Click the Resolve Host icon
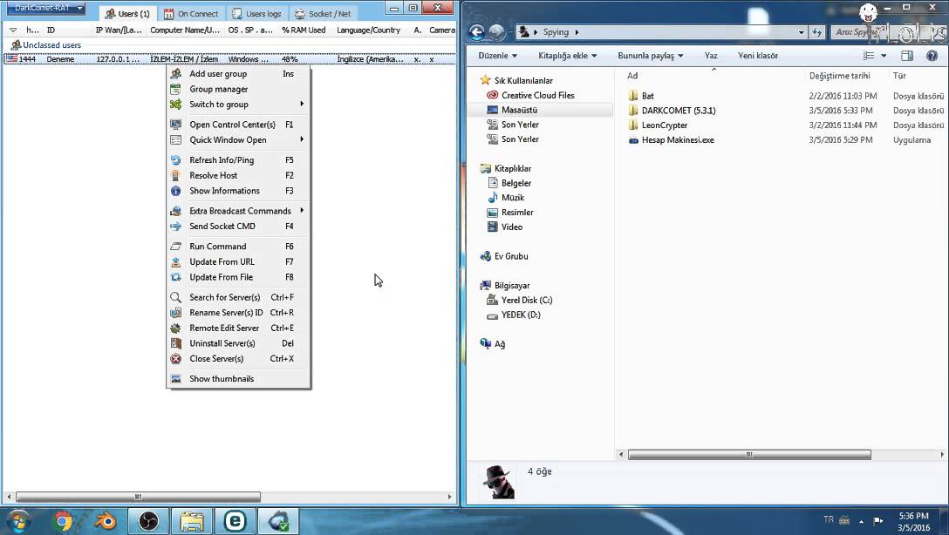The height and width of the screenshot is (535, 949). click(x=175, y=175)
